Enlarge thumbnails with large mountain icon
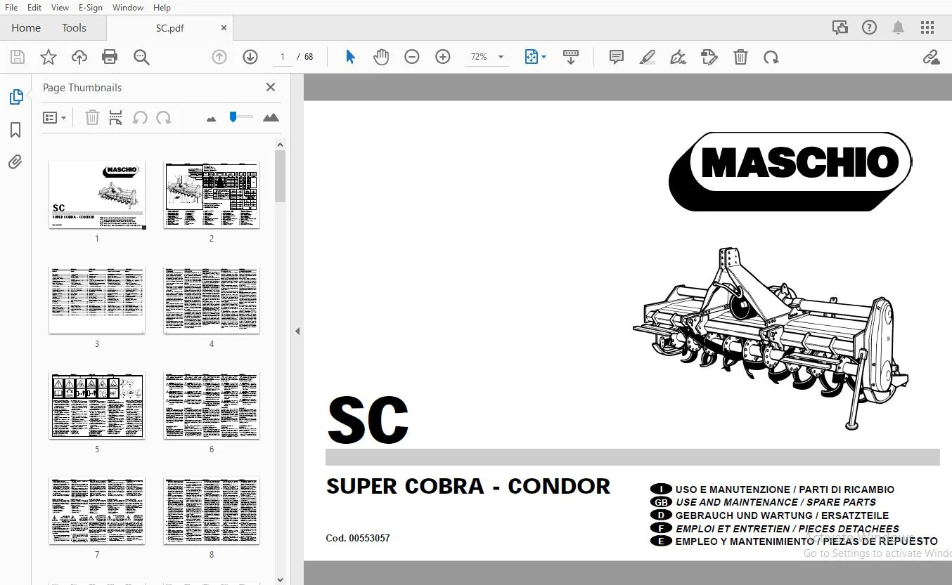The image size is (952, 585). tap(271, 118)
